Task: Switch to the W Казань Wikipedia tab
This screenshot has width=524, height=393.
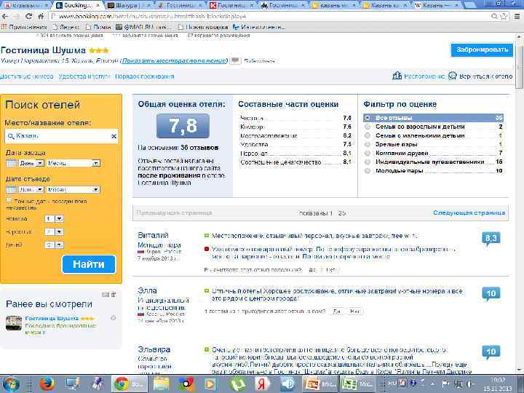Action: click(436, 5)
